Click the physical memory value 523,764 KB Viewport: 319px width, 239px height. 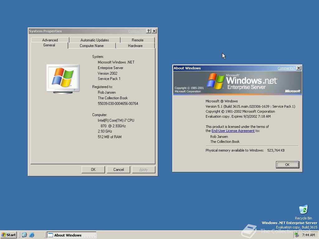pos(276,150)
